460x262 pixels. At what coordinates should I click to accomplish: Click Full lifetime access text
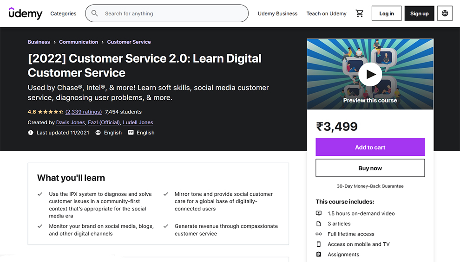click(x=351, y=234)
